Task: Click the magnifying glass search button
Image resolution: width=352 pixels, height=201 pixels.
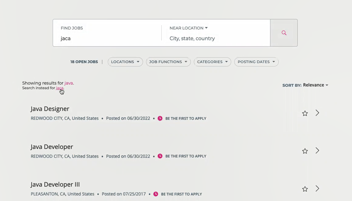Action: (x=284, y=33)
